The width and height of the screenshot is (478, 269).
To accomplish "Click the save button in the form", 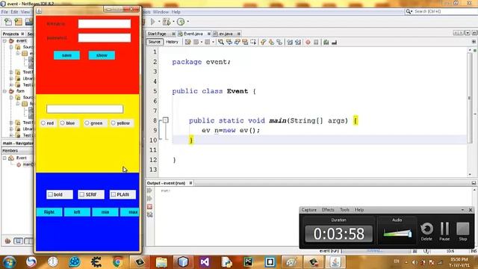I will pyautogui.click(x=66, y=55).
